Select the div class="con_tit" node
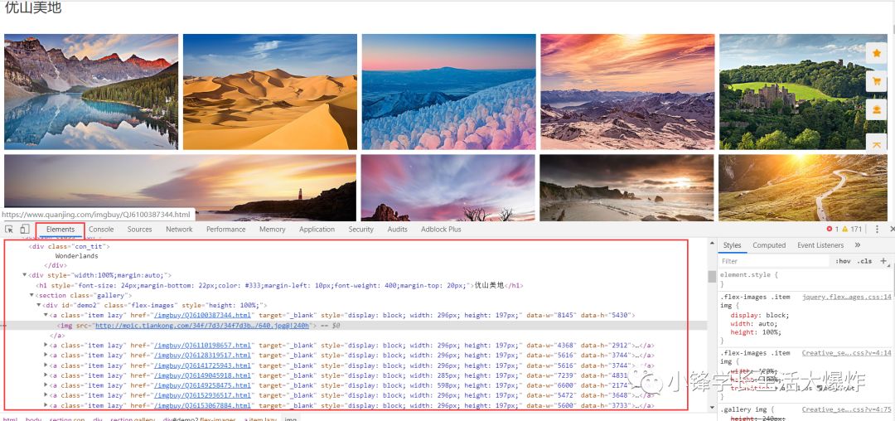 click(69, 246)
